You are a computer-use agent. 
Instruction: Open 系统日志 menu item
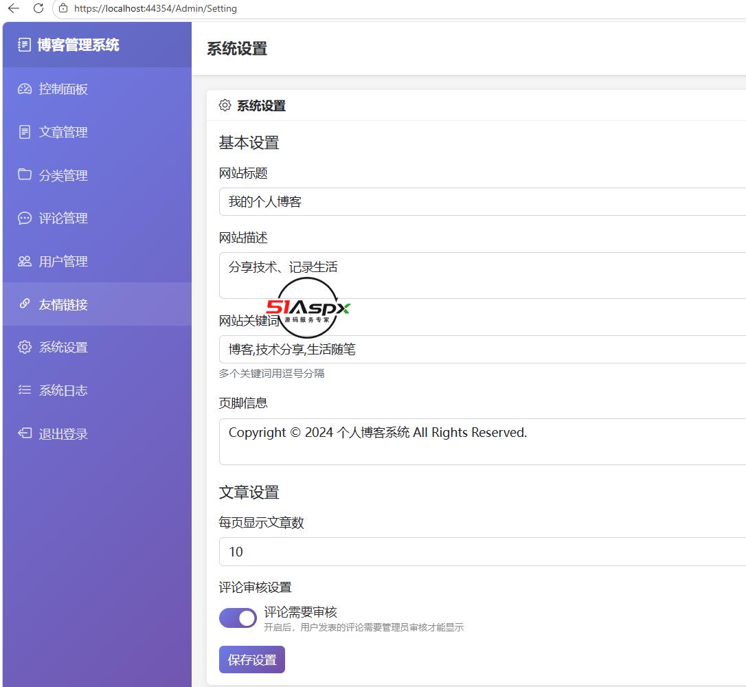coord(97,390)
